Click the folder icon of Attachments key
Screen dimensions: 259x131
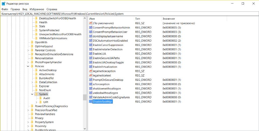tap(36, 74)
